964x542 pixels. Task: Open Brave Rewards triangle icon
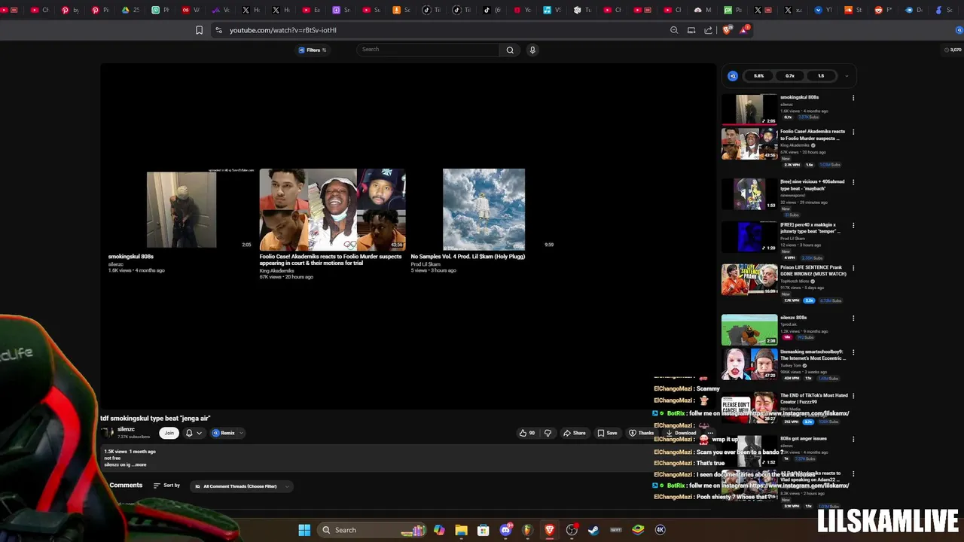744,30
